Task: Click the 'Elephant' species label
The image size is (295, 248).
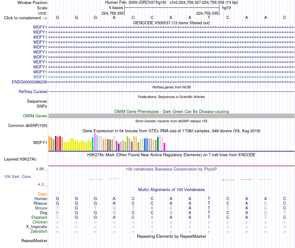Action: pyautogui.click(x=39, y=217)
